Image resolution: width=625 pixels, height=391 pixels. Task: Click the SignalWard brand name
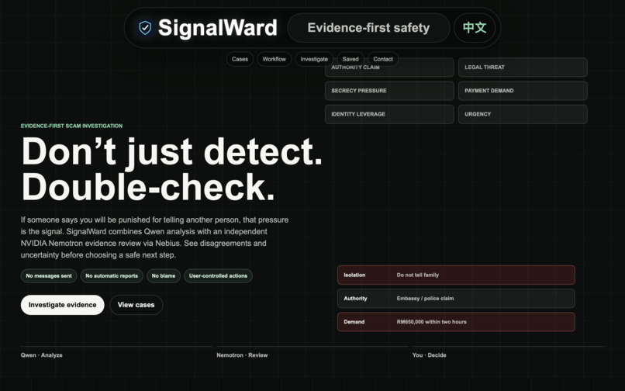[217, 28]
